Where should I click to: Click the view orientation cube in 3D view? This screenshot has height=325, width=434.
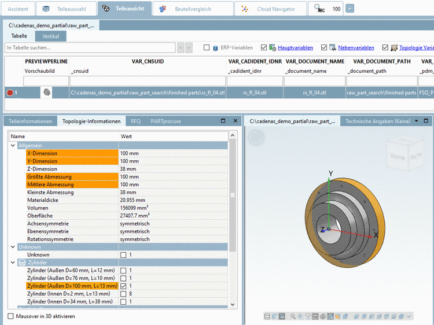404,155
